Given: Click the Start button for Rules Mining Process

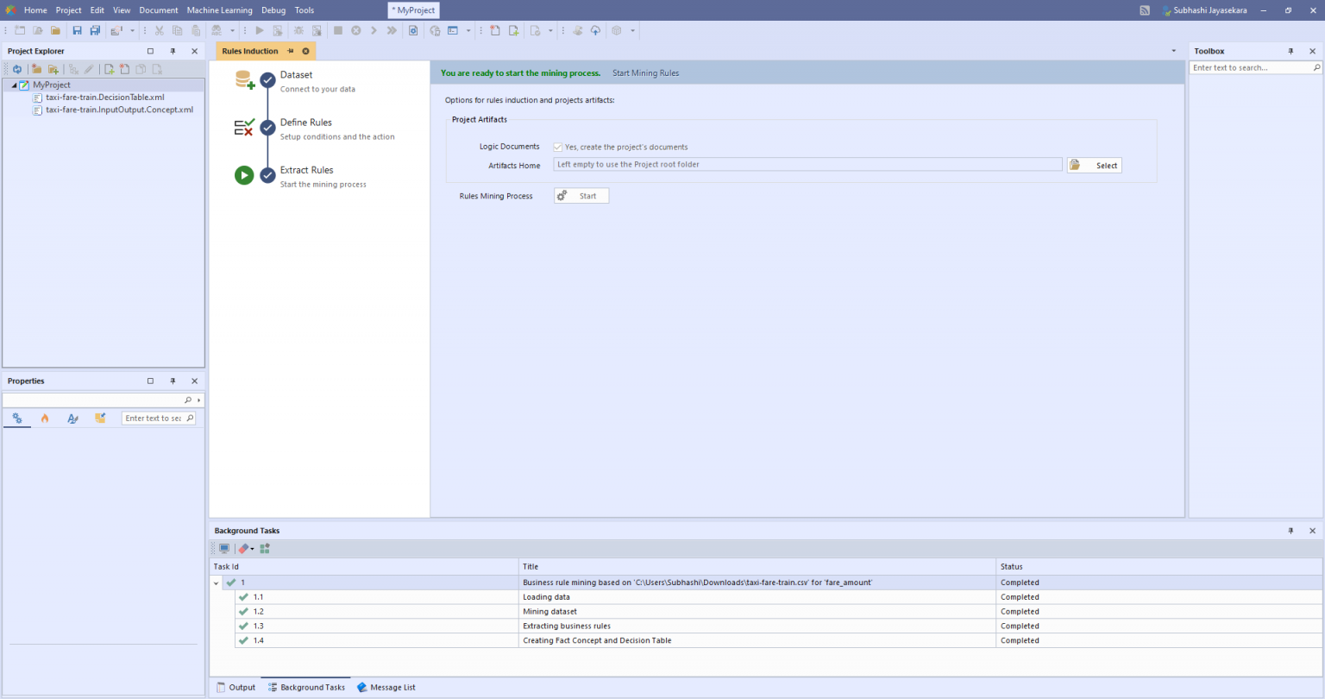Looking at the screenshot, I should (x=581, y=196).
